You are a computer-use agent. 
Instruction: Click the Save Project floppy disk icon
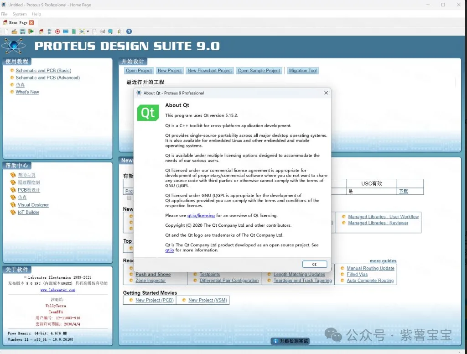[22, 31]
